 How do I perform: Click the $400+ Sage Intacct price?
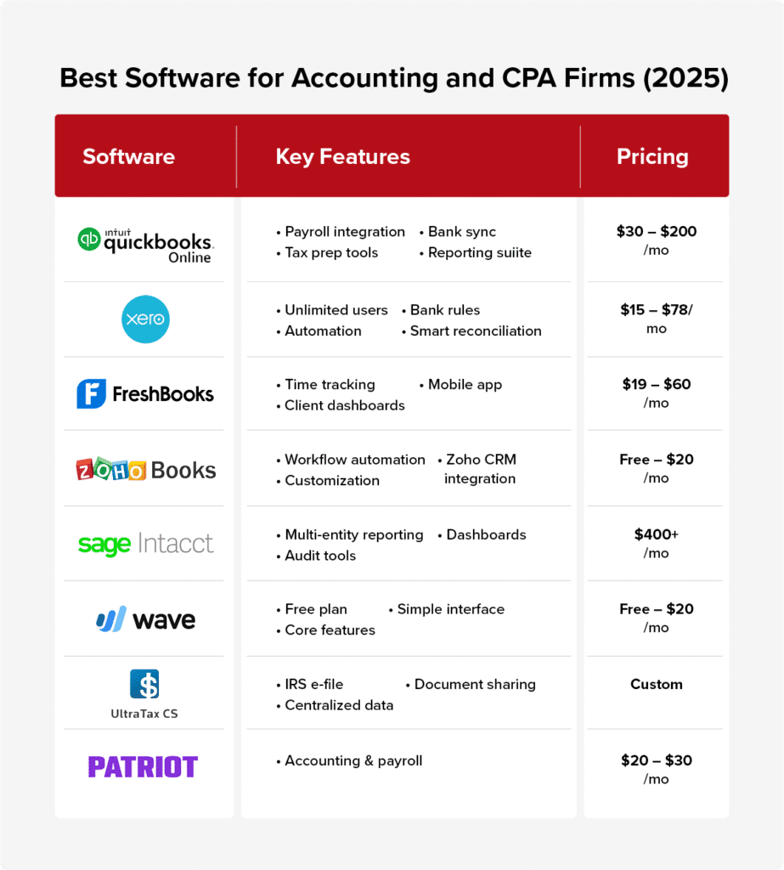click(x=657, y=534)
